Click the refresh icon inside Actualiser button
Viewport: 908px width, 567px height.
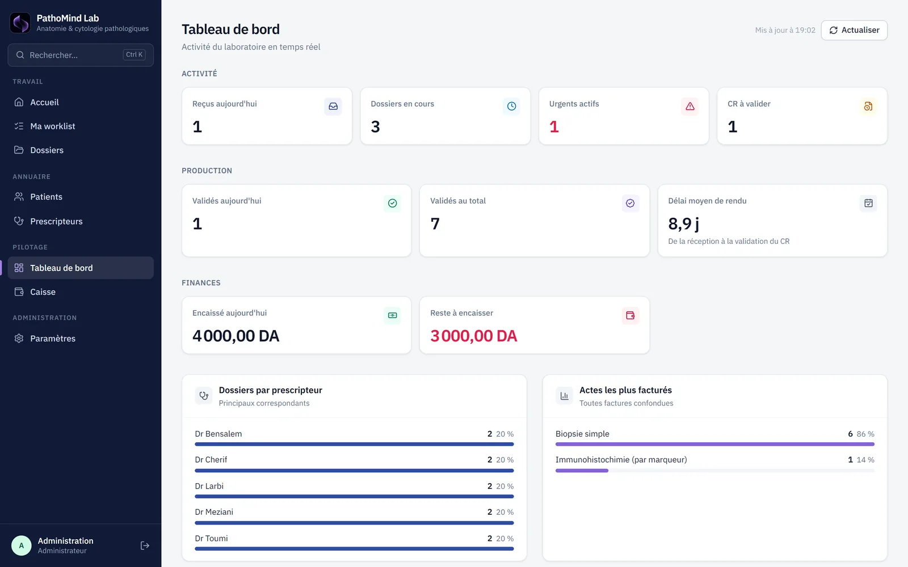(x=833, y=30)
